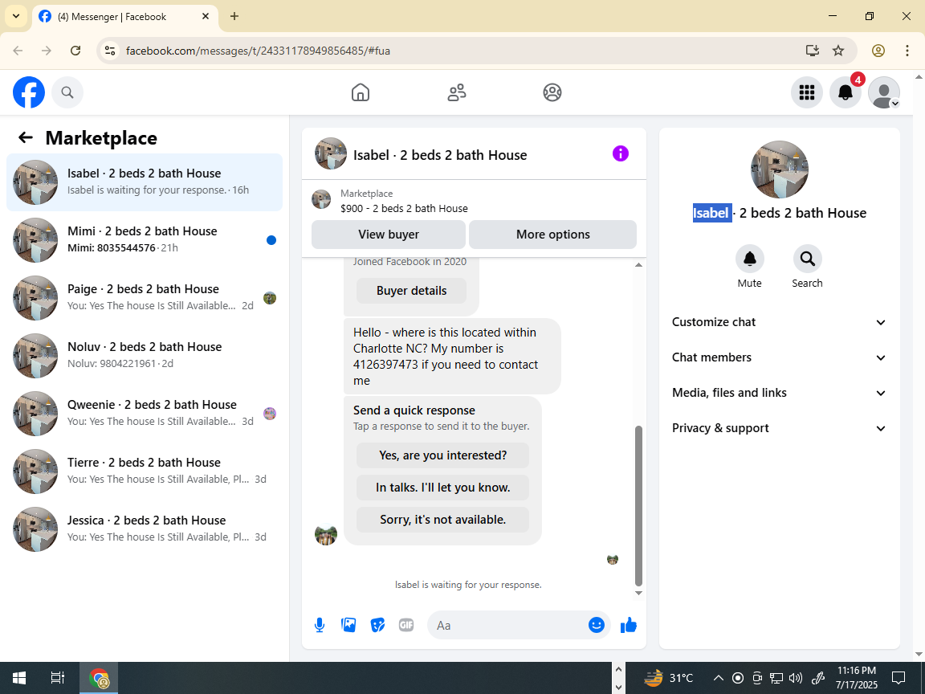Open Task View on taskbar

pyautogui.click(x=57, y=678)
